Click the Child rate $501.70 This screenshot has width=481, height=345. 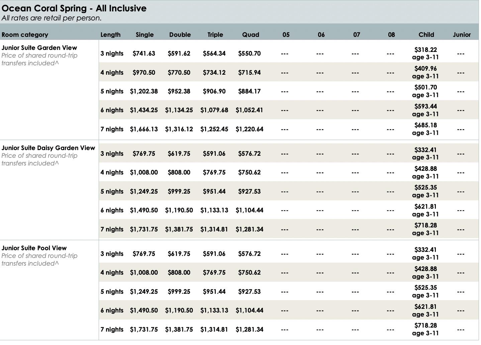(425, 87)
